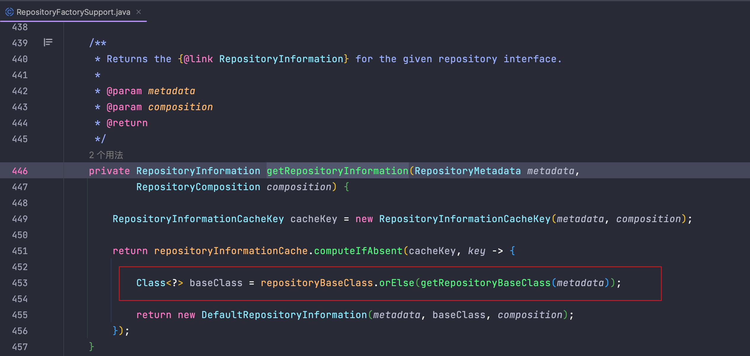Select the RepositoryFactorySupport.java tab
The width and height of the screenshot is (750, 356).
click(73, 12)
